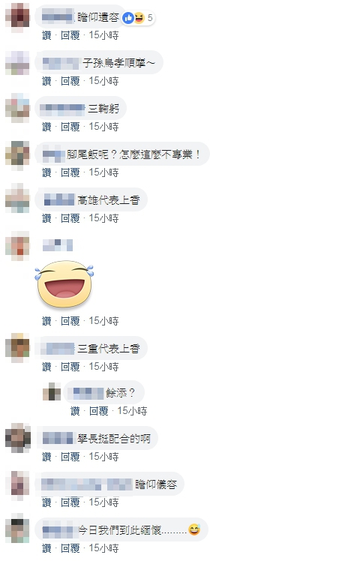The height and width of the screenshot is (561, 351).
Task: Open avatar of the 三鞠躬 commenter
Action: point(17,108)
